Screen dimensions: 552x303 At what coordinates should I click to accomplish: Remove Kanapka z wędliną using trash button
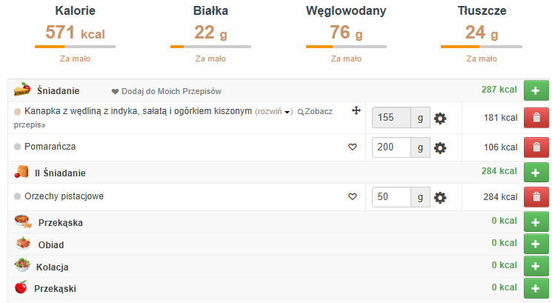click(535, 118)
